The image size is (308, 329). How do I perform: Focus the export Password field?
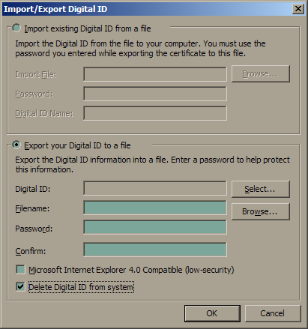155,227
